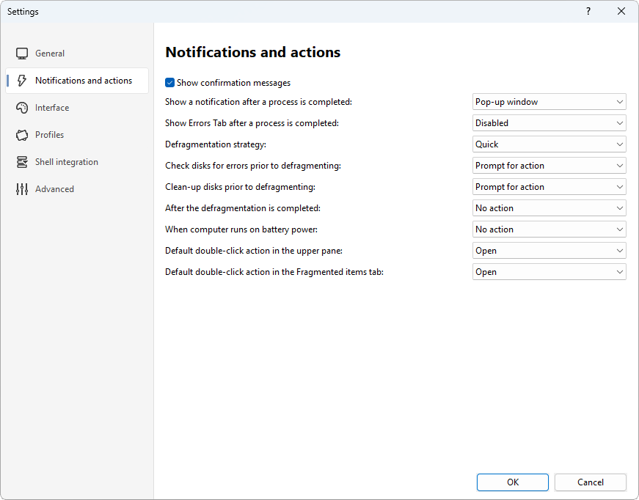Click 'When computer runs on battery power' label
Image resolution: width=639 pixels, height=500 pixels.
pos(241,229)
